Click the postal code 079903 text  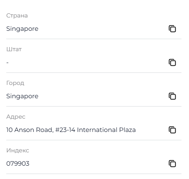coord(18,164)
